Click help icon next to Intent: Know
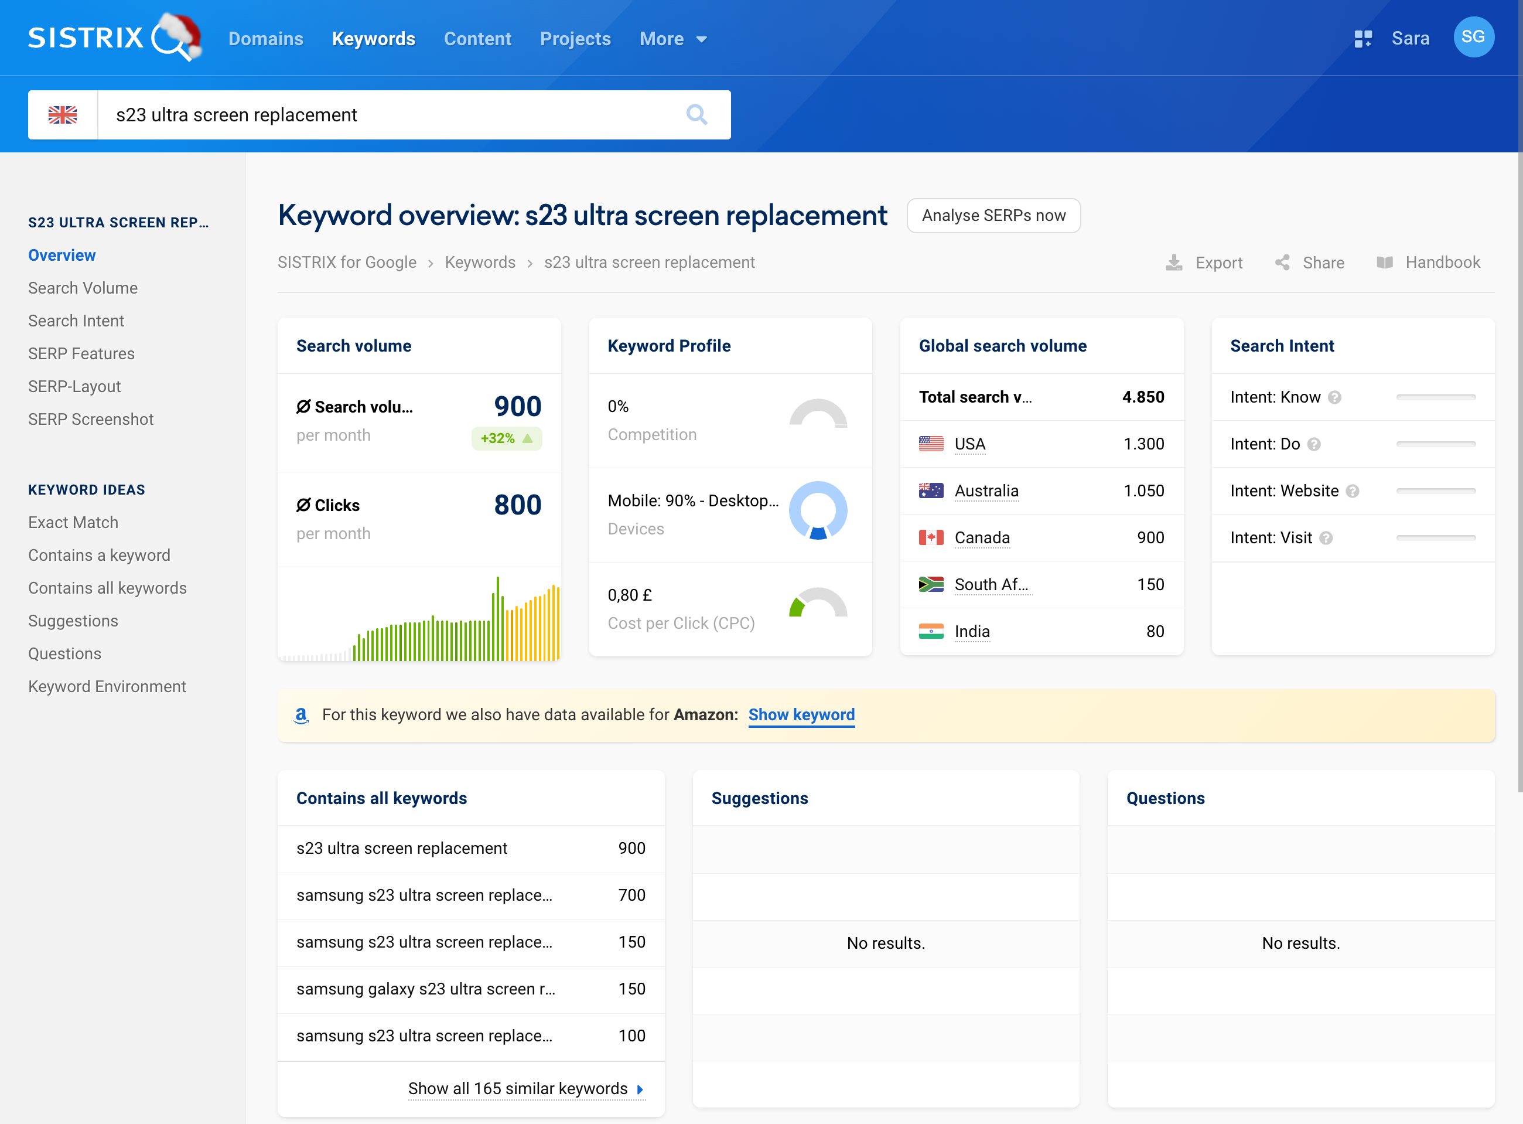 coord(1334,397)
